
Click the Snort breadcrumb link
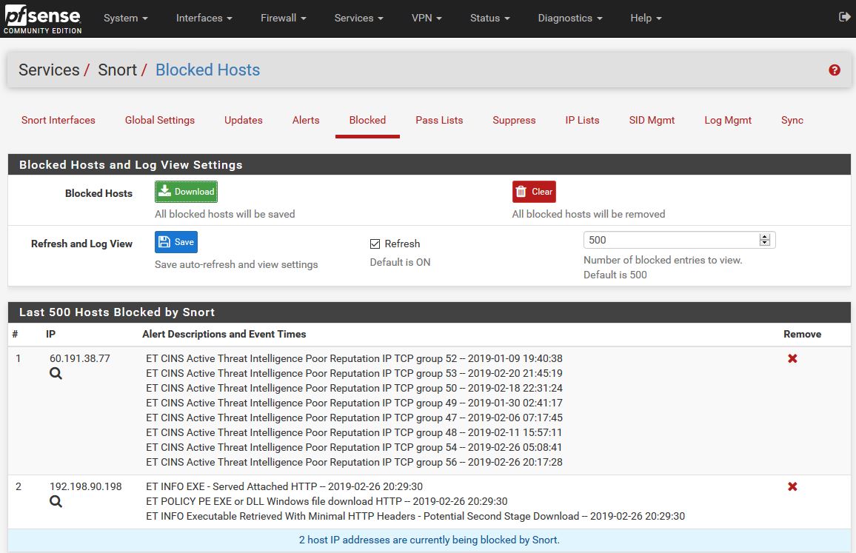118,70
